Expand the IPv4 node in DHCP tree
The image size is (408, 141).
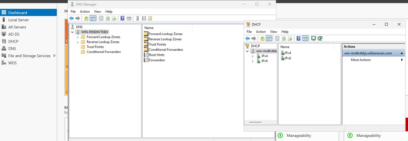252,56
